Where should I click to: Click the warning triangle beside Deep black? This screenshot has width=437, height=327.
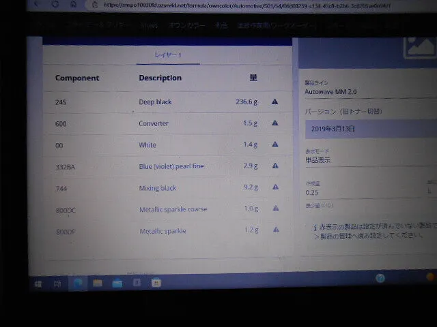pos(275,102)
